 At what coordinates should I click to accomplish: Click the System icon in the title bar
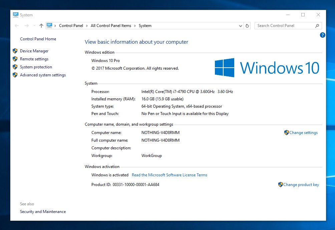15,15
